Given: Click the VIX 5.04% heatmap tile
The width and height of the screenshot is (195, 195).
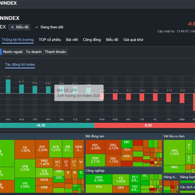Looking at the screenshot, I should click(x=25, y=185).
